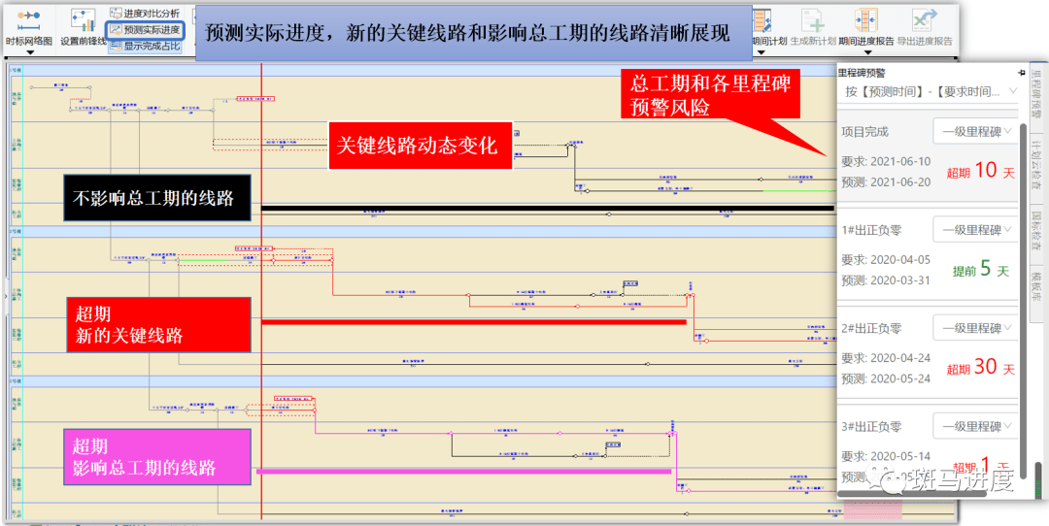
Task: Click the 要求: 2020-04-24 date text
Action: pyautogui.click(x=886, y=357)
